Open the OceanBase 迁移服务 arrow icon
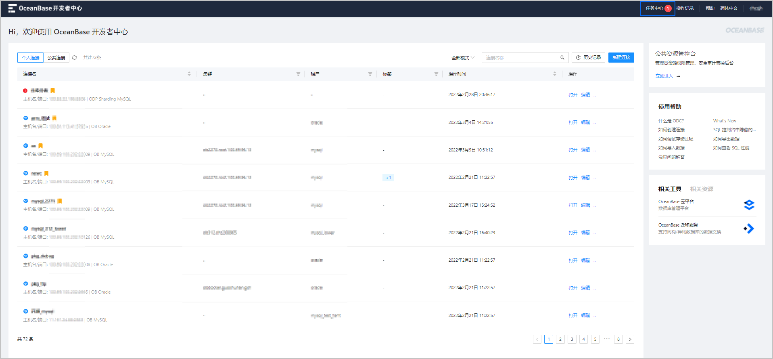This screenshot has height=359, width=773. 749,229
